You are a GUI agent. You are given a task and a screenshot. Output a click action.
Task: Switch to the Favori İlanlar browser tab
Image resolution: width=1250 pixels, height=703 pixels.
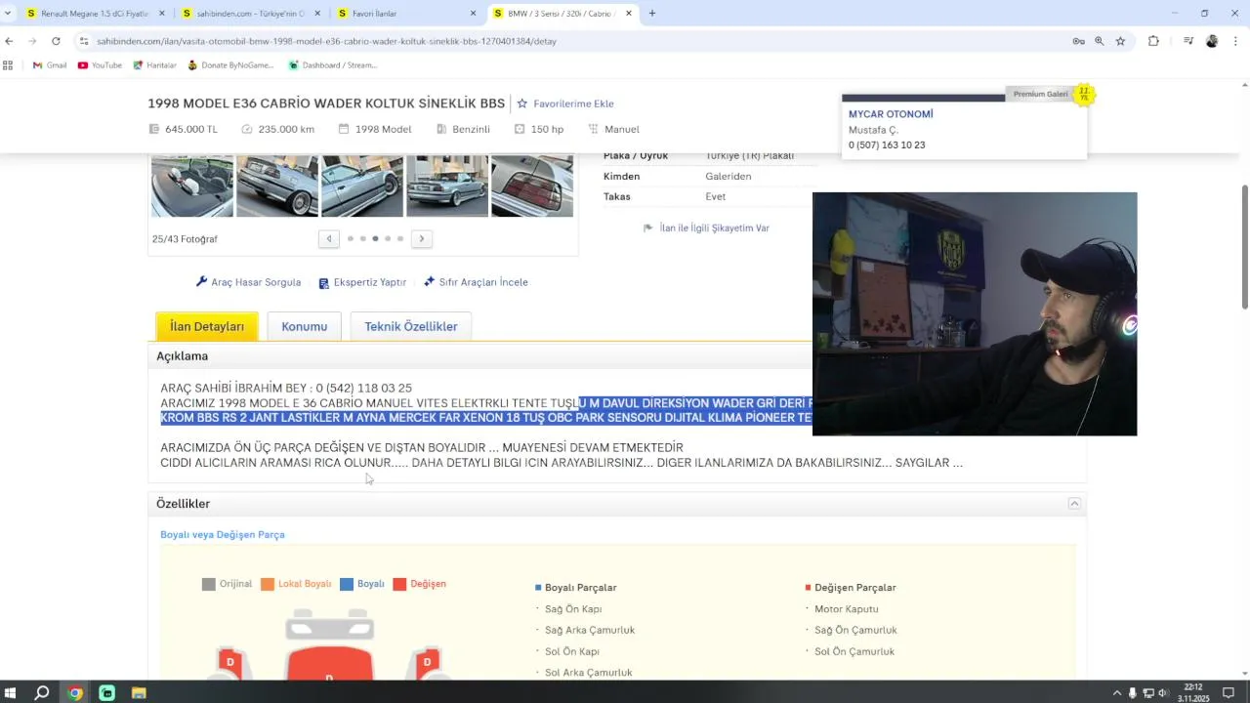tap(406, 14)
